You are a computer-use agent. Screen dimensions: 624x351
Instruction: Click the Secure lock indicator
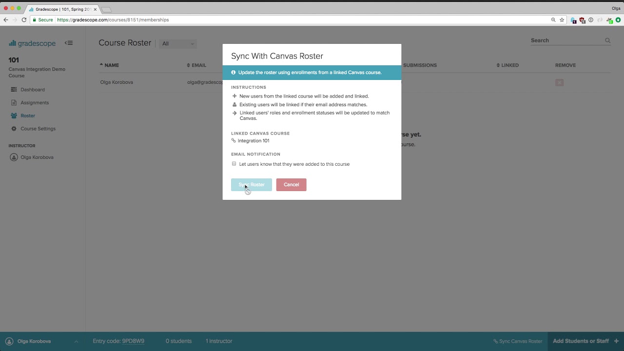coord(43,20)
